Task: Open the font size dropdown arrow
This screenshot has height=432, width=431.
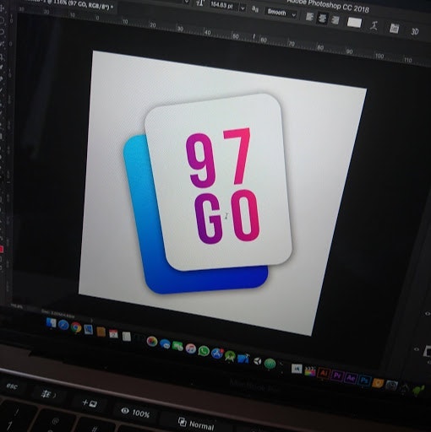Action: tap(243, 8)
